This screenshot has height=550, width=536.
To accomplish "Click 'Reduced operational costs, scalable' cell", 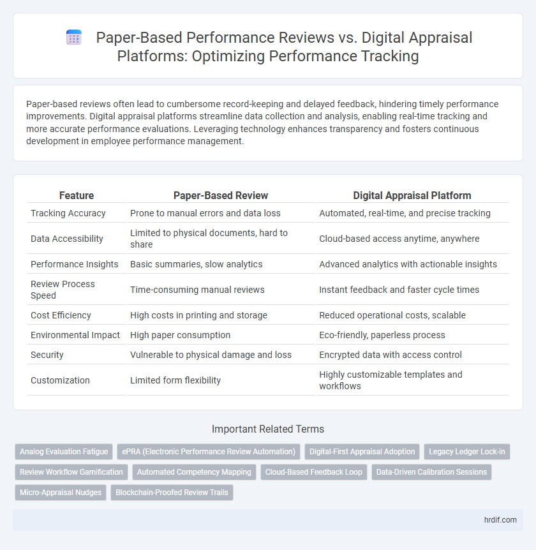I will (x=412, y=315).
